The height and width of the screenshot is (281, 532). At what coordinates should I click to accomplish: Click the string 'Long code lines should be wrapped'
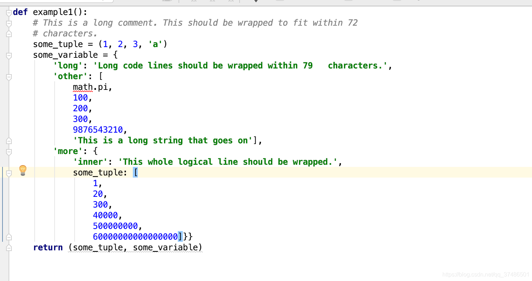pyautogui.click(x=240, y=66)
